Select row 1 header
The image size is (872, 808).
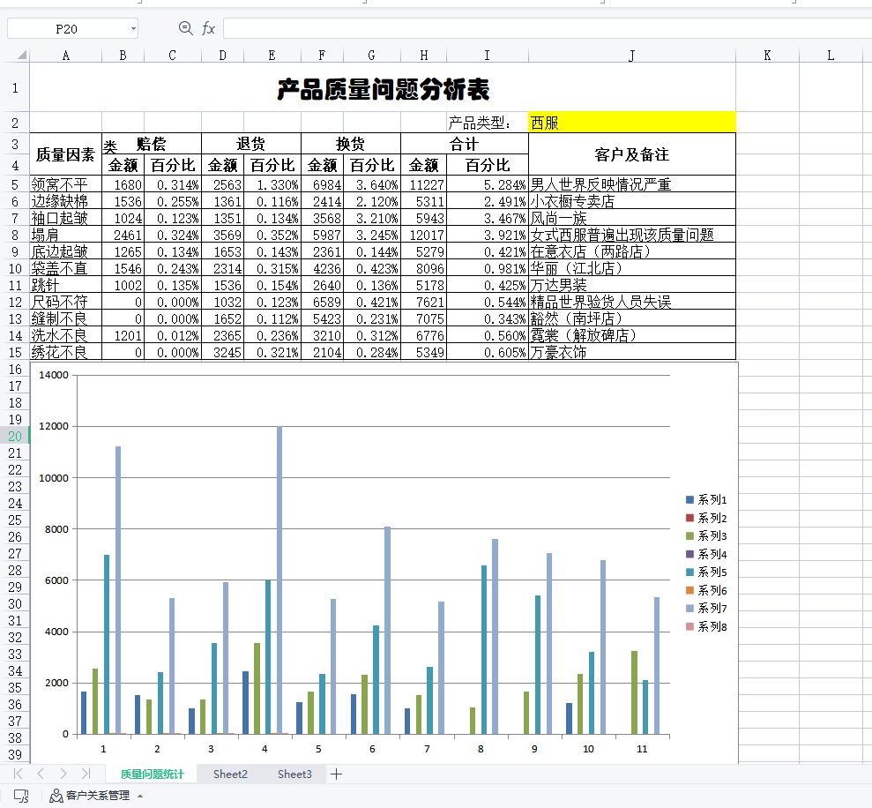[15, 87]
